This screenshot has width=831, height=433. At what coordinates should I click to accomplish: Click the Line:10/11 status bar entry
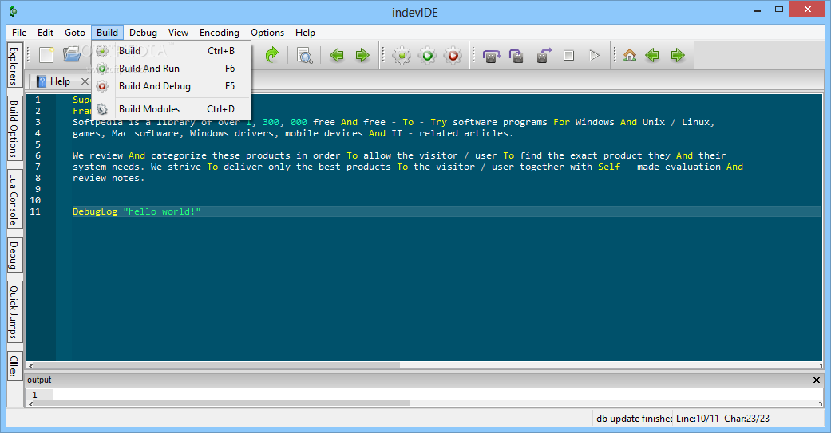[698, 418]
